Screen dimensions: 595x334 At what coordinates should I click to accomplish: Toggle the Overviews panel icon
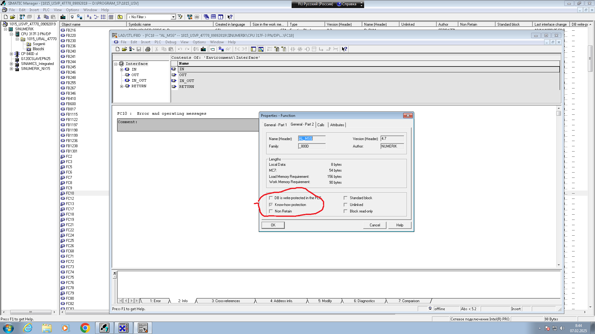click(253, 49)
